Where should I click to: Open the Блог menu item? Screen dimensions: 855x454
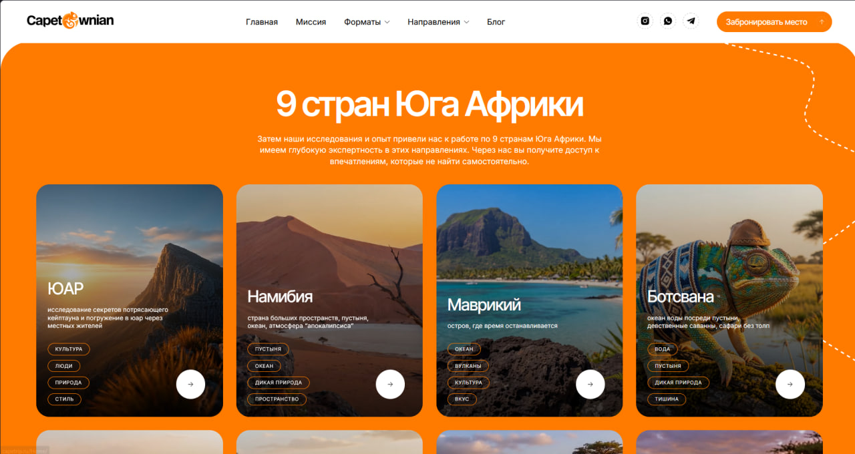pos(496,22)
